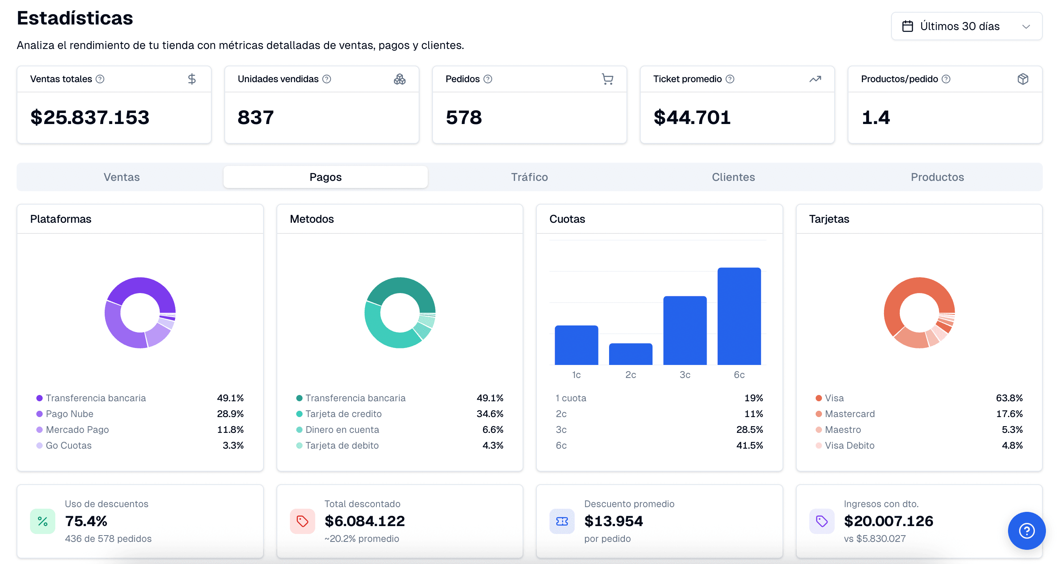Image resolution: width=1057 pixels, height=564 pixels.
Task: Click the Pago Nube legend entry
Action: (x=70, y=414)
